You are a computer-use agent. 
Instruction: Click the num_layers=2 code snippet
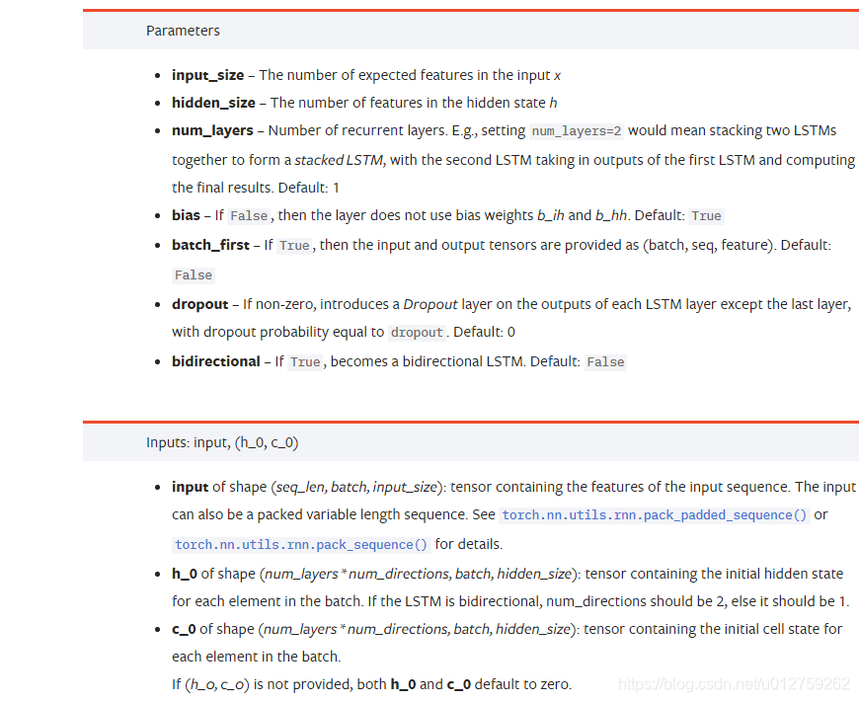(x=577, y=131)
